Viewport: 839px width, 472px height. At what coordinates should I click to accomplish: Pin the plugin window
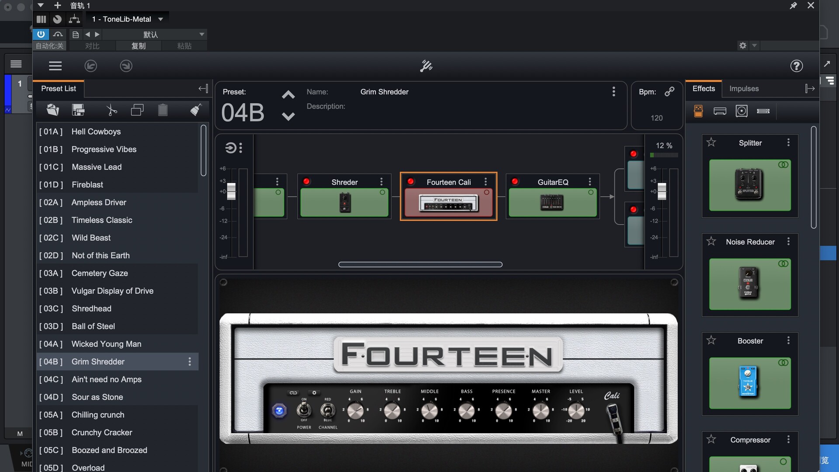793,6
